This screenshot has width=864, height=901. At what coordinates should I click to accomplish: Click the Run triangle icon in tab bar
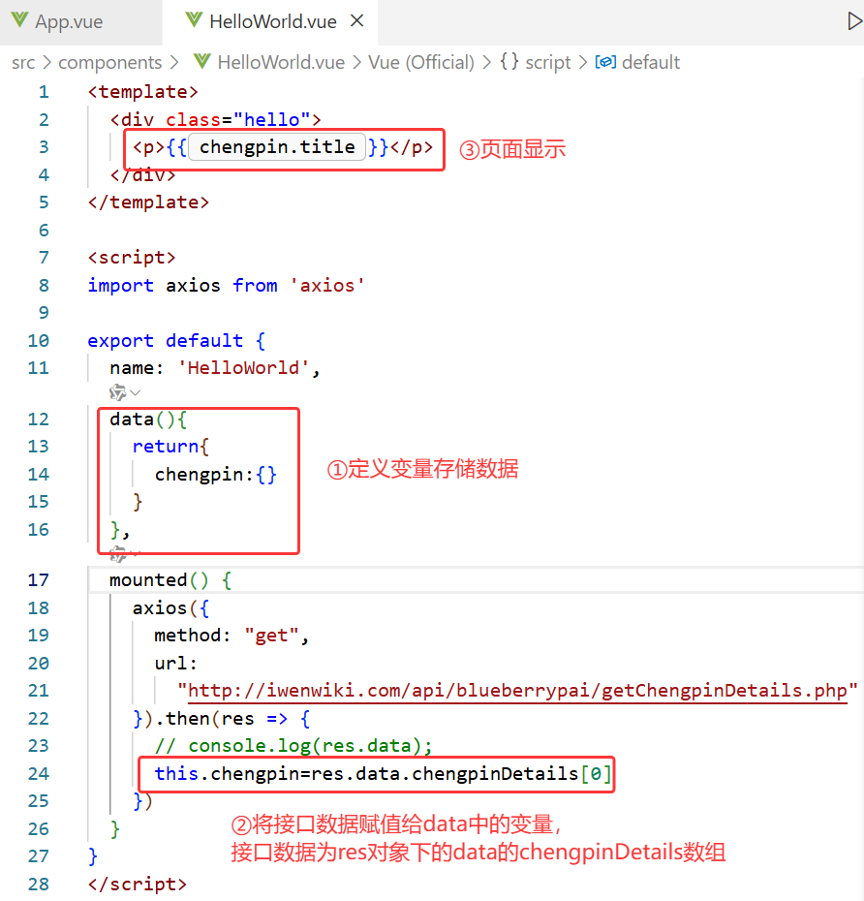click(854, 21)
